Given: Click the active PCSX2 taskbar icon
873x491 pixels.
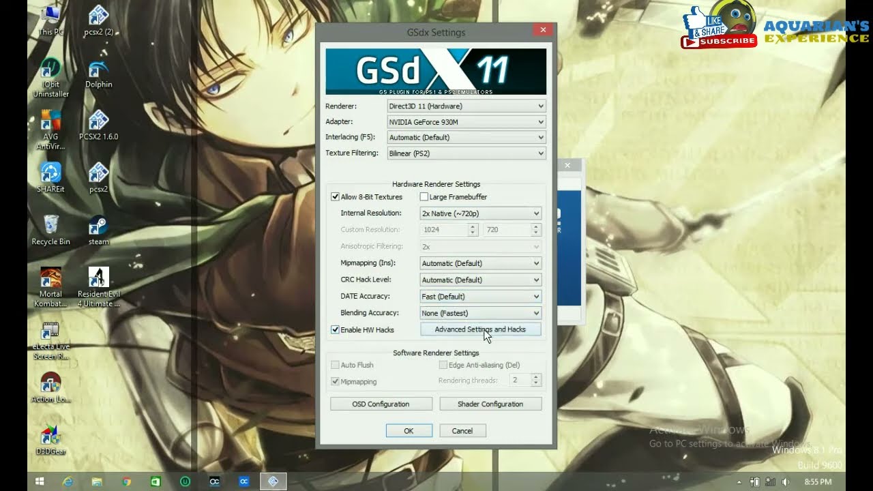Looking at the screenshot, I should click(x=273, y=481).
